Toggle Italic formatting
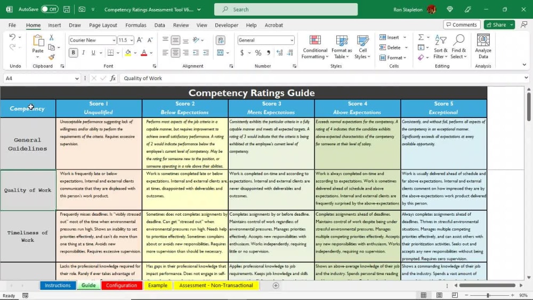 (83, 53)
